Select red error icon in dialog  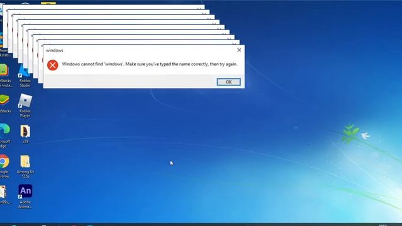point(53,65)
